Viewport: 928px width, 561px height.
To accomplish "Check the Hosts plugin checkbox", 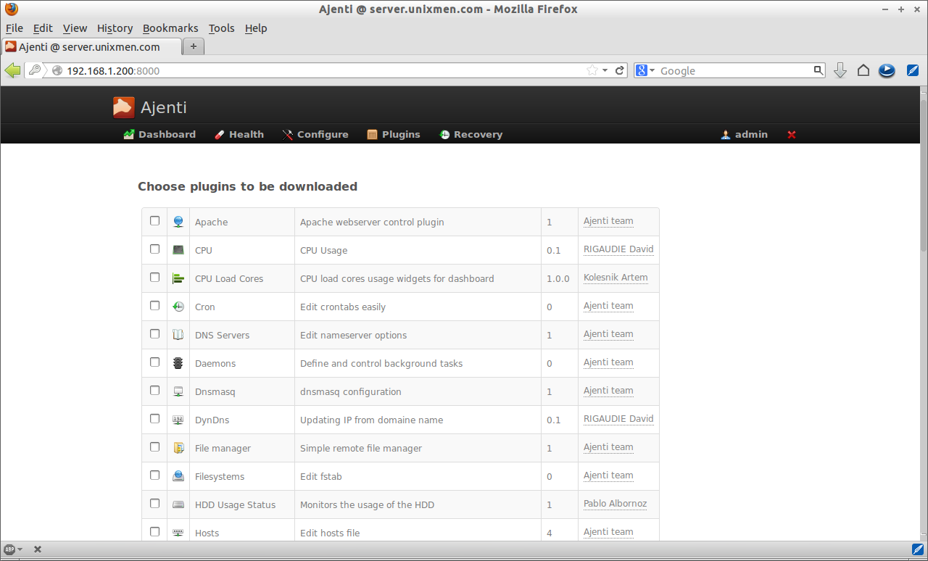I will click(x=154, y=531).
